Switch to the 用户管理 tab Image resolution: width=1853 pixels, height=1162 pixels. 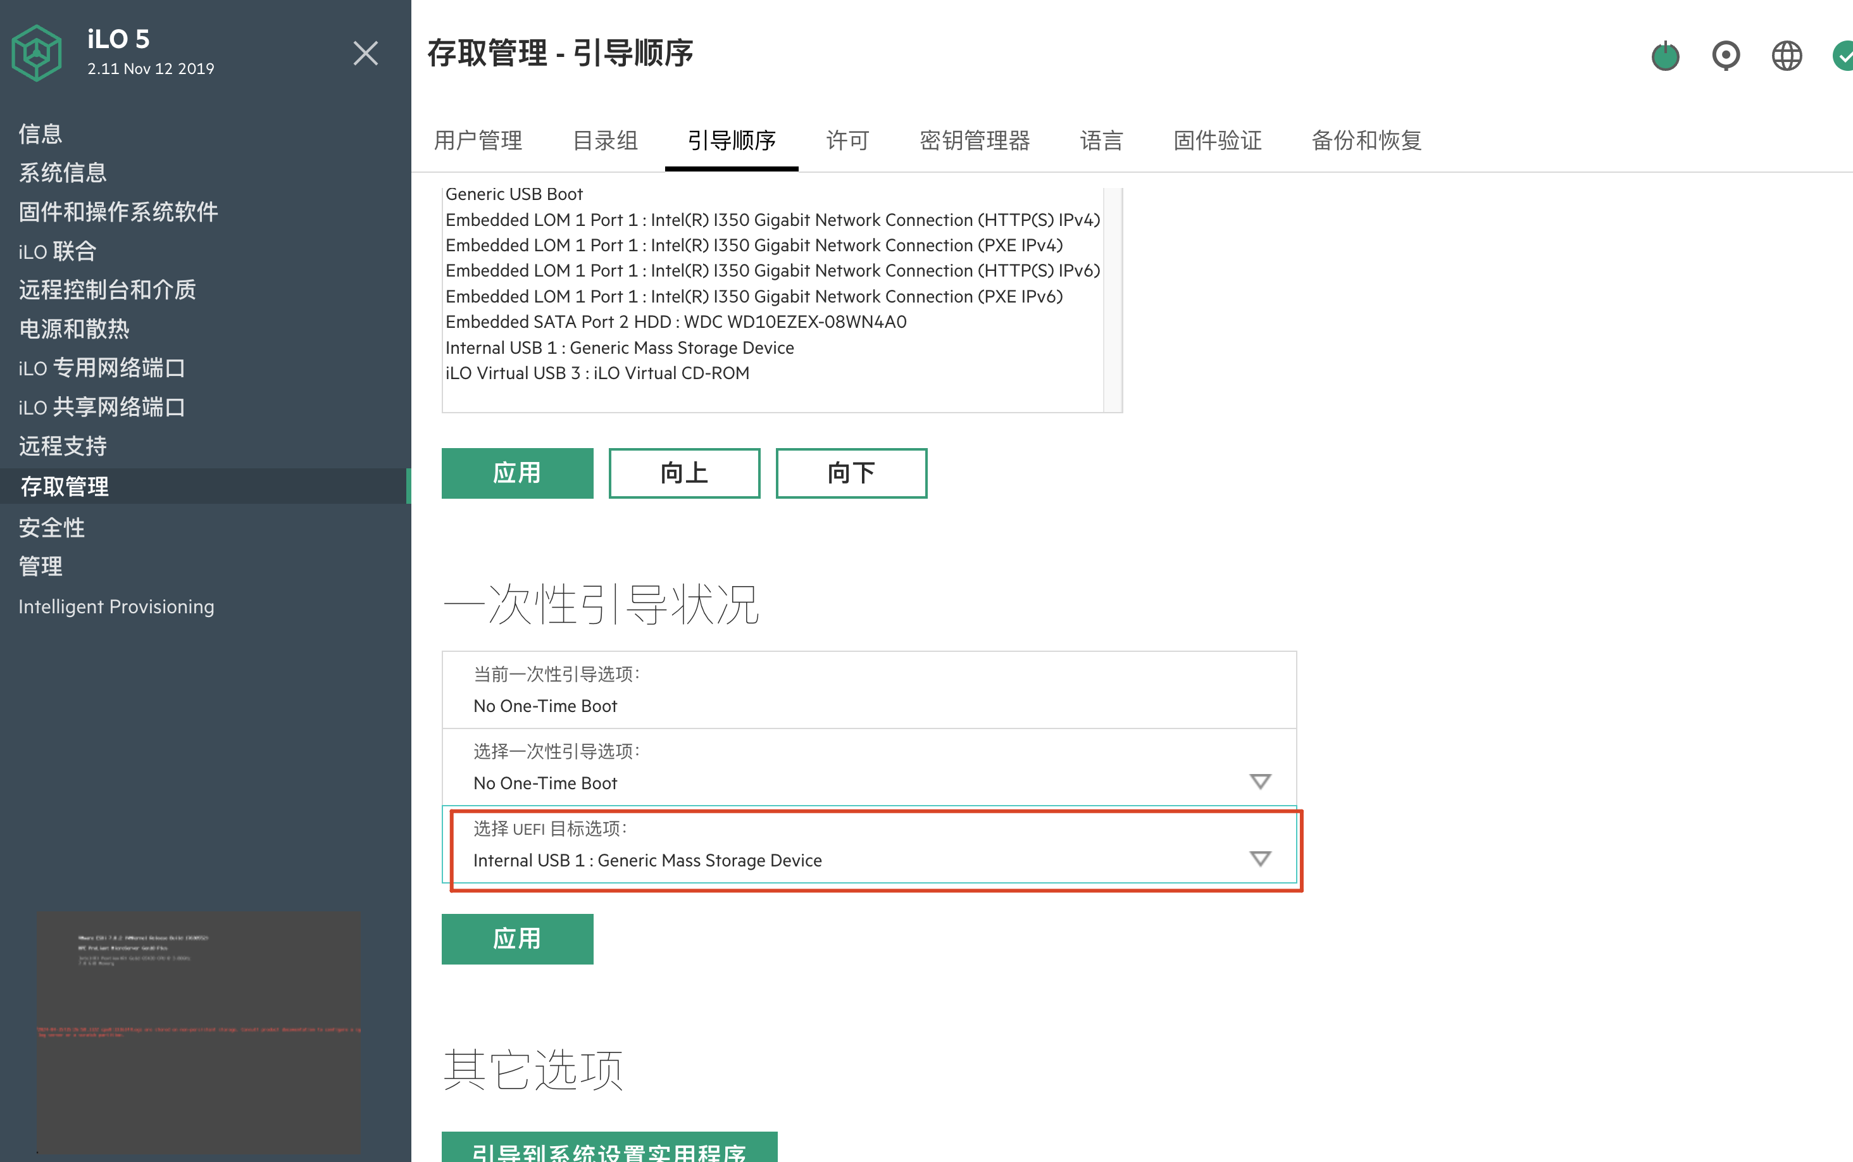pyautogui.click(x=478, y=141)
